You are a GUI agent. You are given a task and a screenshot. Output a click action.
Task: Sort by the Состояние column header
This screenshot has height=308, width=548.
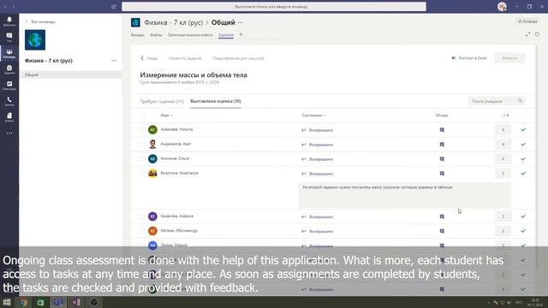point(313,115)
